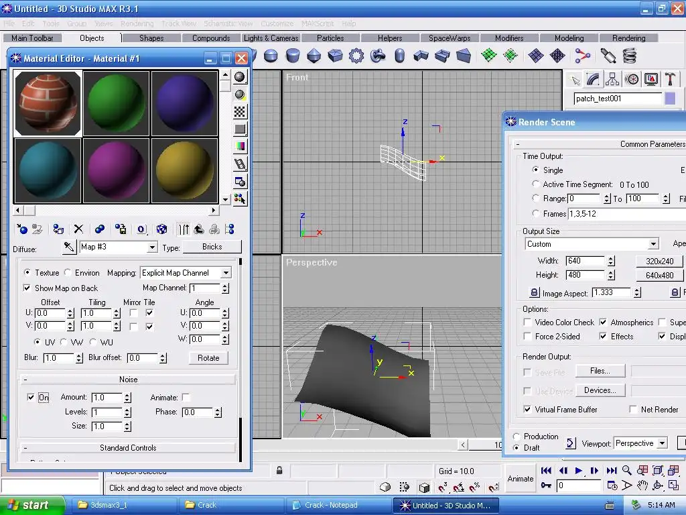Open Viewport Perspective dropdown in Render Scene
This screenshot has width=686, height=515.
[x=663, y=443]
